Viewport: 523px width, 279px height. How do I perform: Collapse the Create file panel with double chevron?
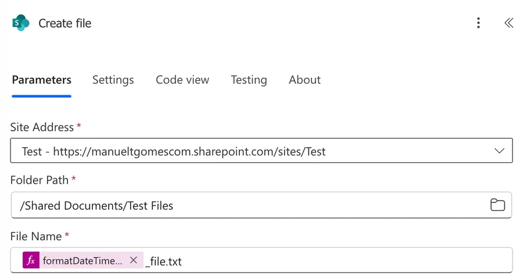(508, 23)
